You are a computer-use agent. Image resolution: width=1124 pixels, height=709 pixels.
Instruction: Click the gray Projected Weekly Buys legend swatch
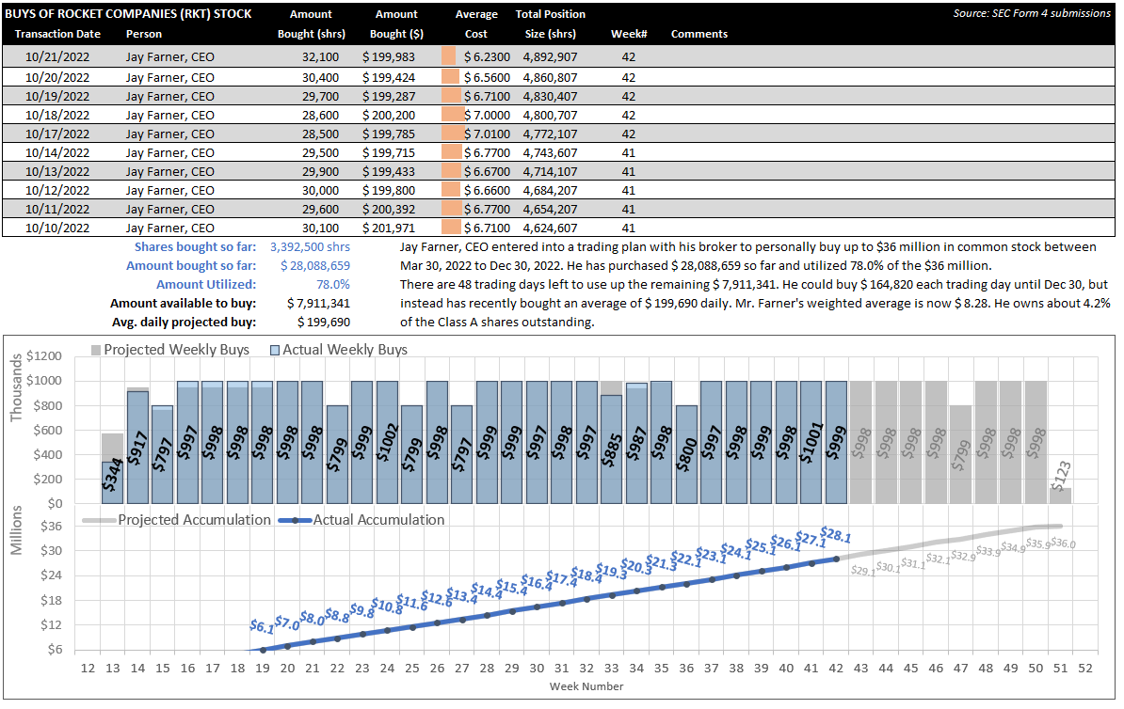click(x=96, y=350)
